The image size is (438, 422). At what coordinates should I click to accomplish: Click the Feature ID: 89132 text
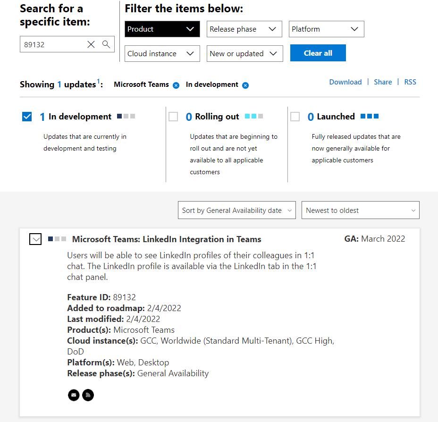101,297
